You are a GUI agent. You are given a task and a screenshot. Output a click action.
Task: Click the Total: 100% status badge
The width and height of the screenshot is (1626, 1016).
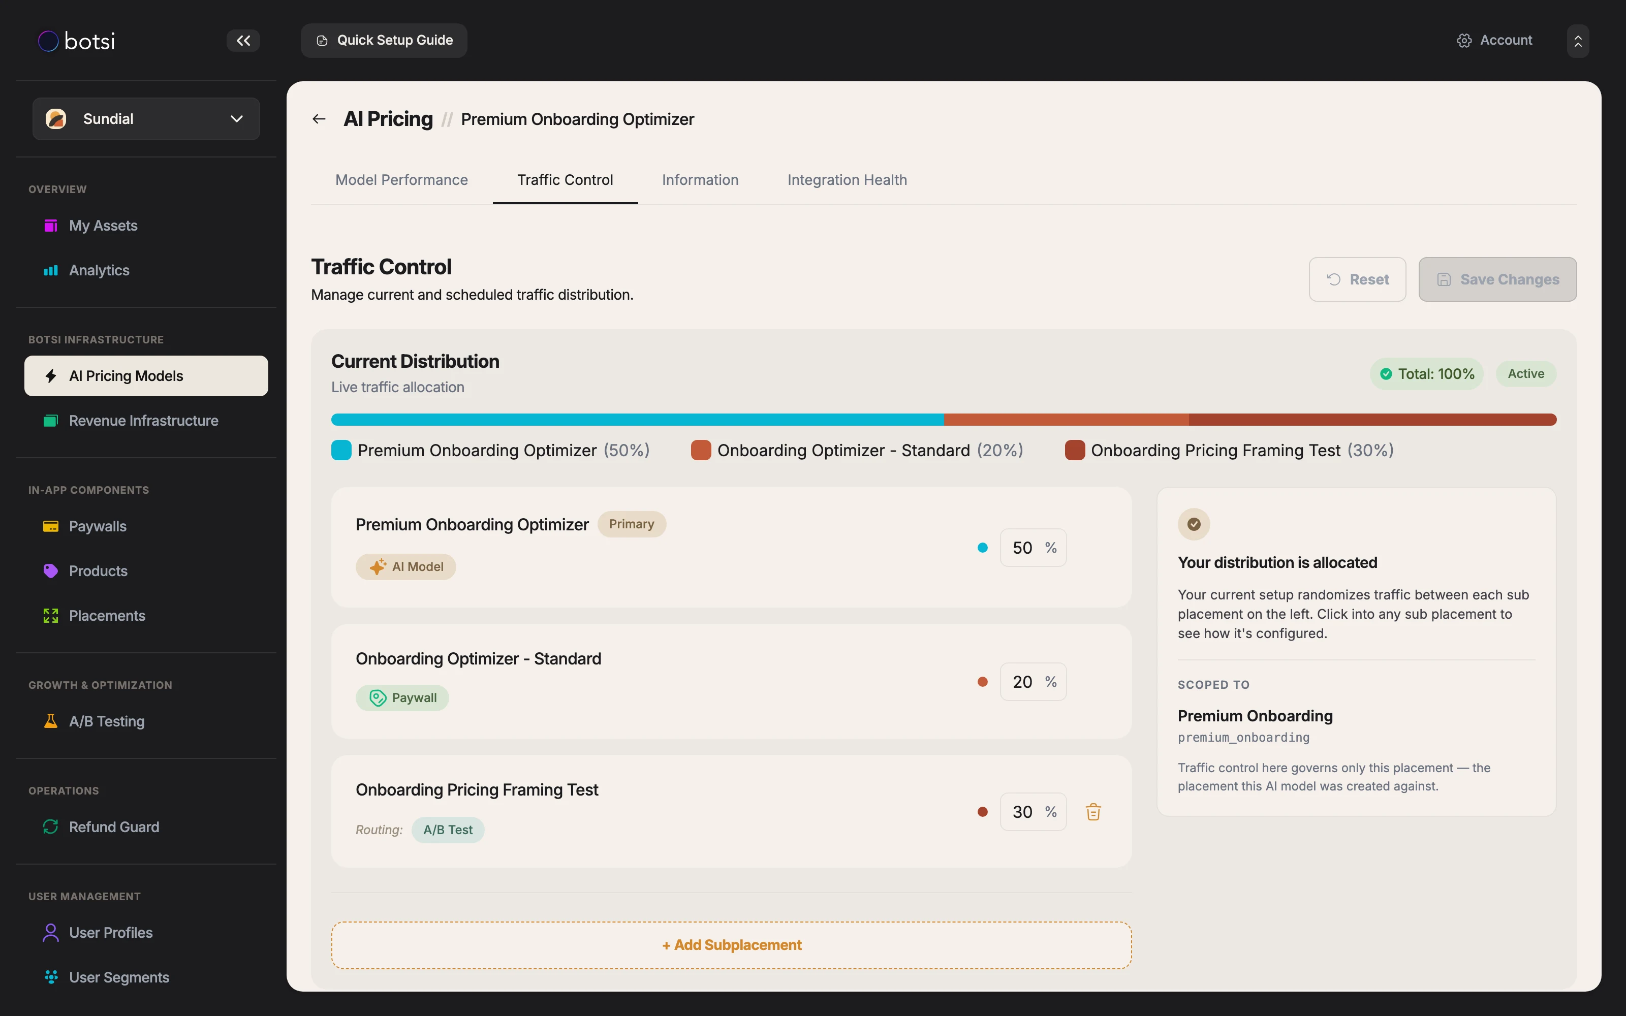(x=1426, y=373)
